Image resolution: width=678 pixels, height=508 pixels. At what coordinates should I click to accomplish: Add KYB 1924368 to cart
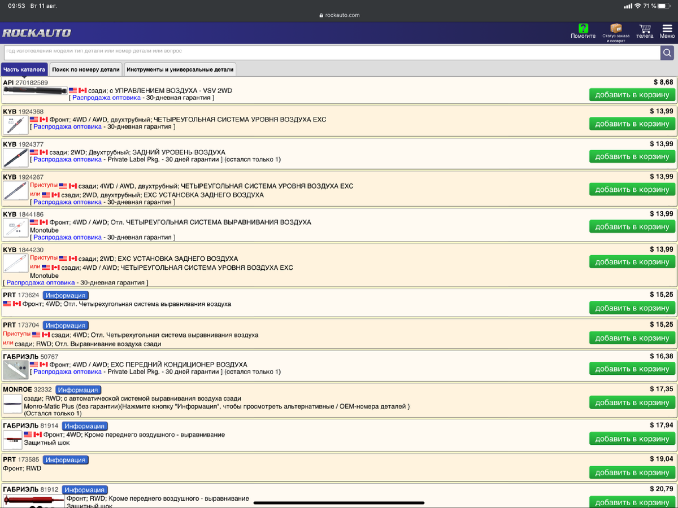632,124
